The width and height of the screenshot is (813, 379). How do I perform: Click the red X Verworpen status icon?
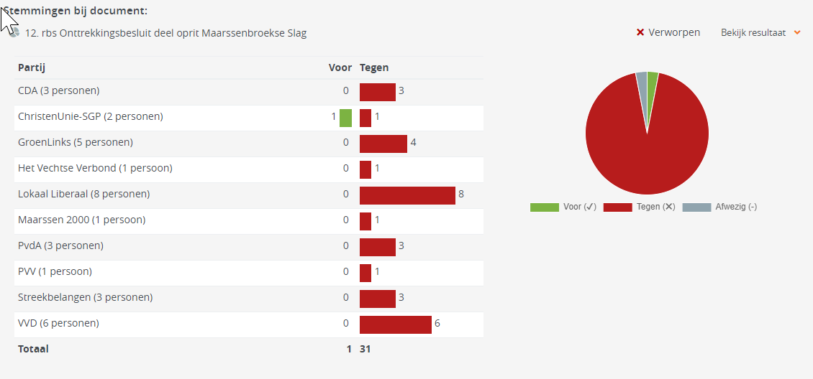(640, 32)
